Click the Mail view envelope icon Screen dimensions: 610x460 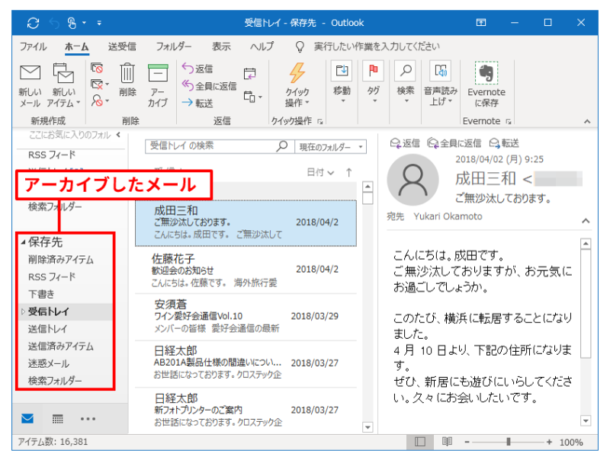click(27, 418)
